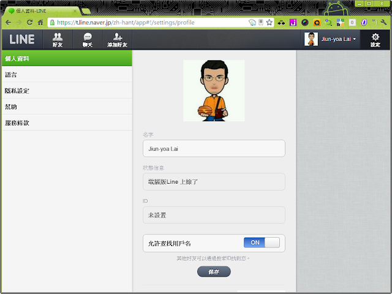This screenshot has width=392, height=294.
Task: Click the 名字 field label
Action: click(148, 135)
